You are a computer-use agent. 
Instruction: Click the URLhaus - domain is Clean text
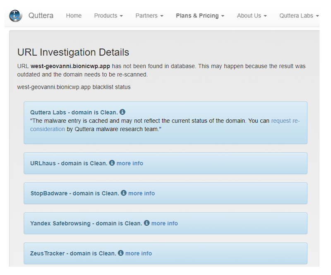tap(69, 164)
